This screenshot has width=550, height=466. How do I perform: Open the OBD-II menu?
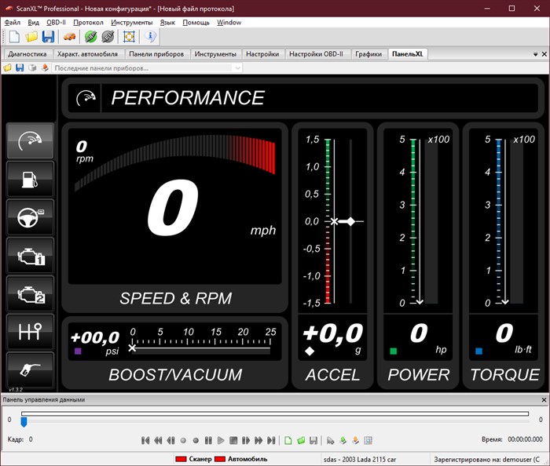click(55, 23)
